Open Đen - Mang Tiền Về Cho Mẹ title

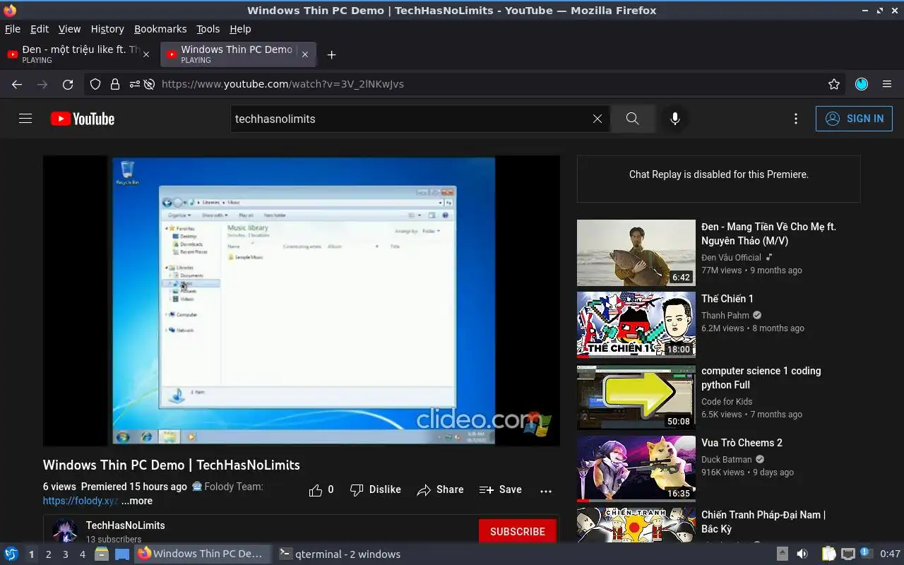coord(768,234)
